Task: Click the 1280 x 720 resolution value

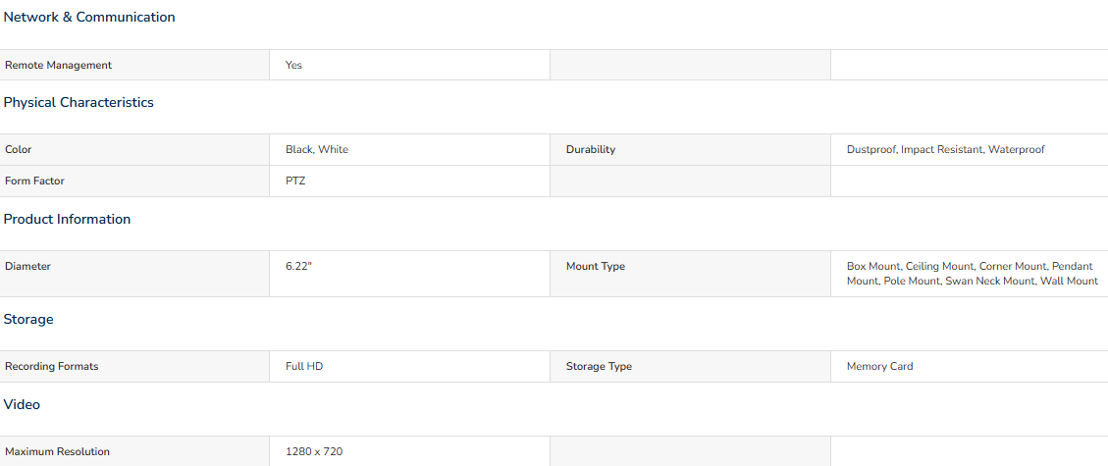Action: tap(314, 452)
